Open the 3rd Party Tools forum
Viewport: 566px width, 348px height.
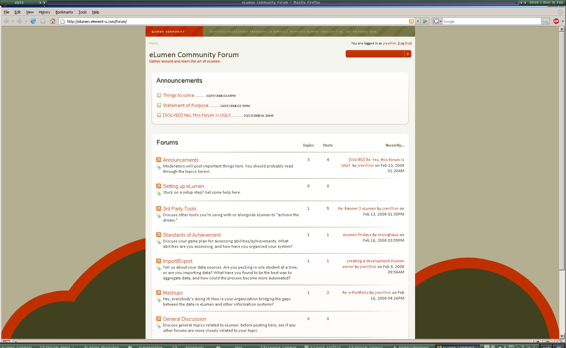click(x=180, y=209)
